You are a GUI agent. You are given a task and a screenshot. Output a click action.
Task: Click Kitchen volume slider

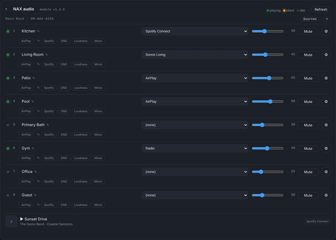(268, 31)
